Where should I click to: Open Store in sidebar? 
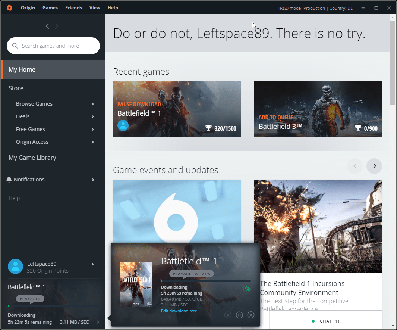tap(16, 88)
